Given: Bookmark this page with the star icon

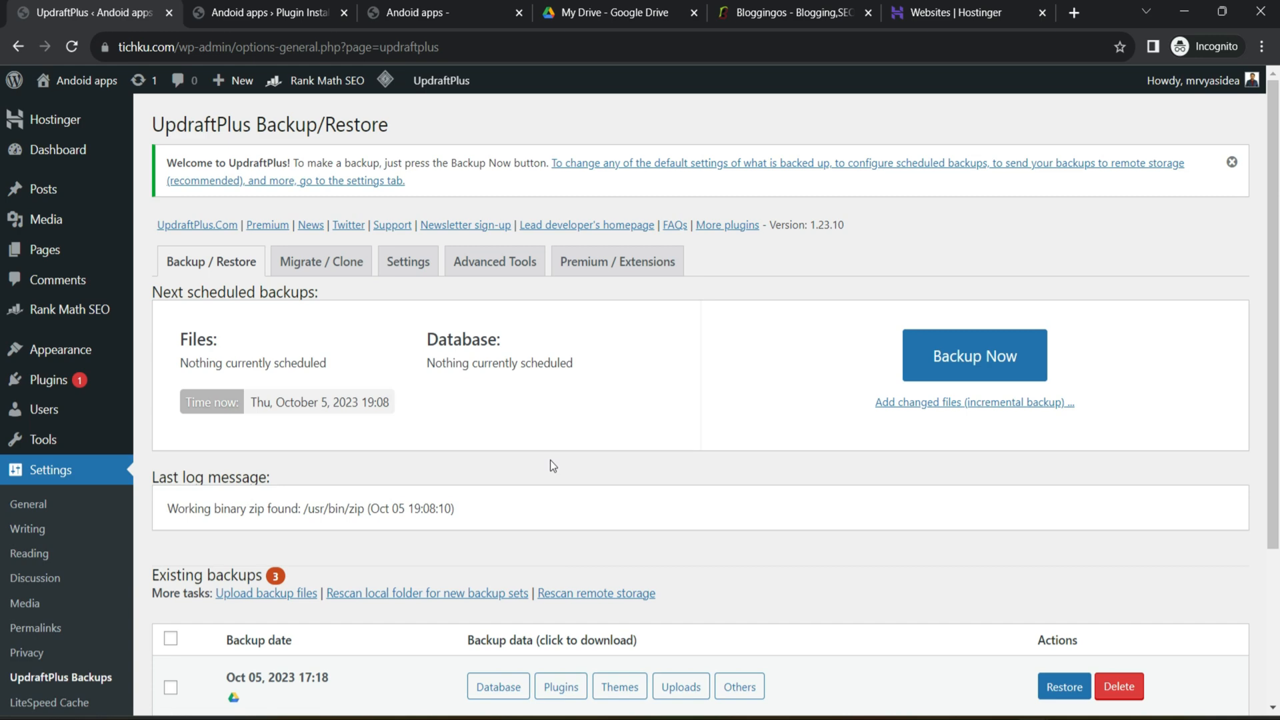Looking at the screenshot, I should [x=1120, y=47].
